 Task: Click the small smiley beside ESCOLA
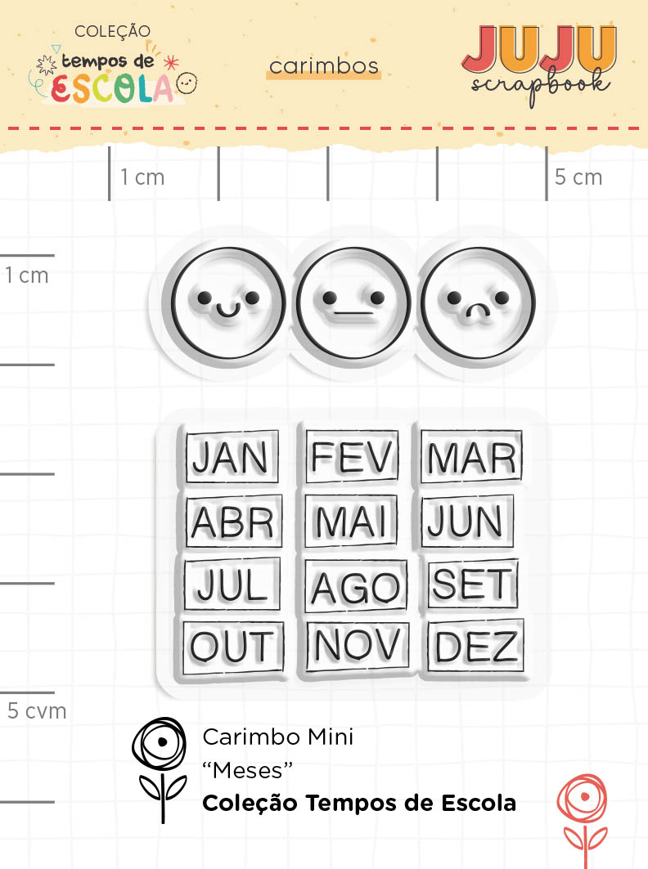187,83
